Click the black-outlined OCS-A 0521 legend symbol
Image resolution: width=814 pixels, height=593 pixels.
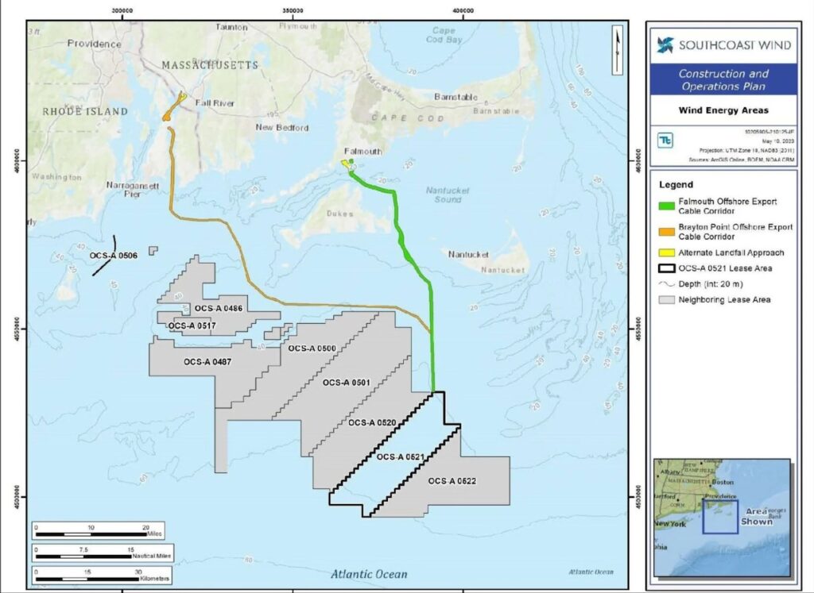[x=667, y=268]
